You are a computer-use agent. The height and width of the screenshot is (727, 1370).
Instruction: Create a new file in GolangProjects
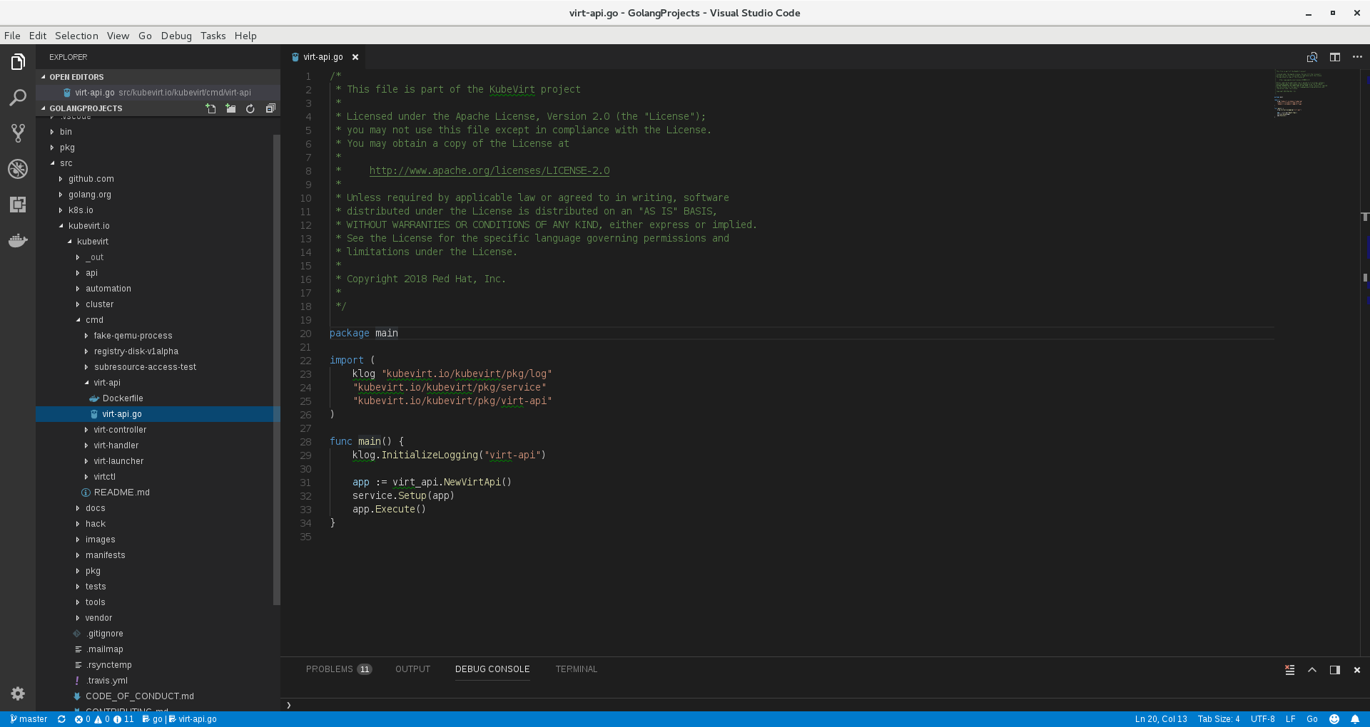210,108
